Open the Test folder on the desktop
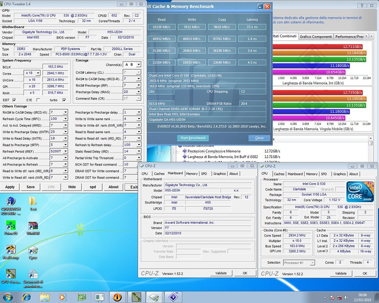Screen dimensions: 379x303 tap(33, 204)
